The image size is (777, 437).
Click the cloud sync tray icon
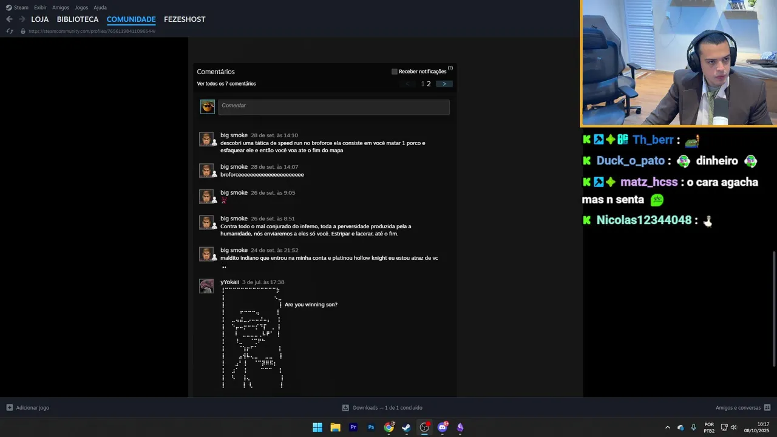pos(680,427)
